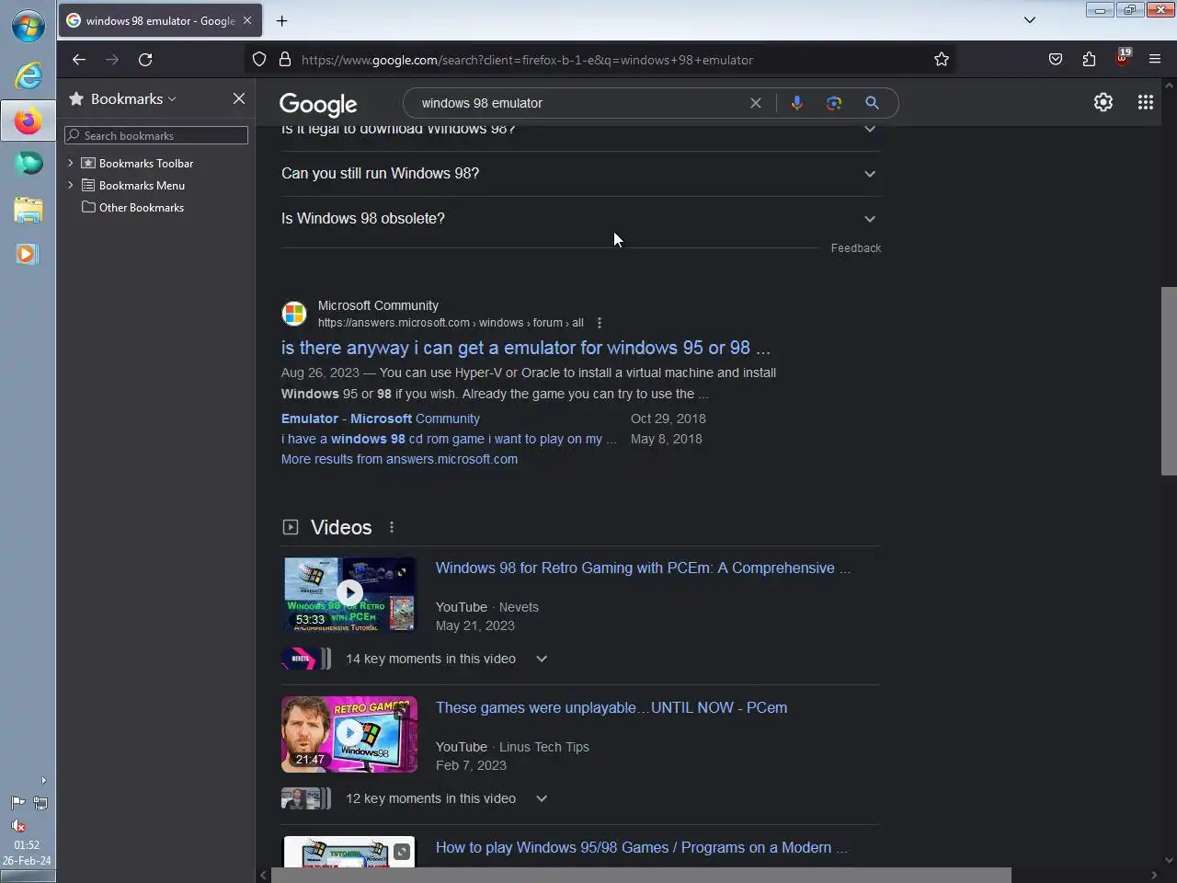Launch Internet Explorer from the taskbar

click(x=28, y=75)
